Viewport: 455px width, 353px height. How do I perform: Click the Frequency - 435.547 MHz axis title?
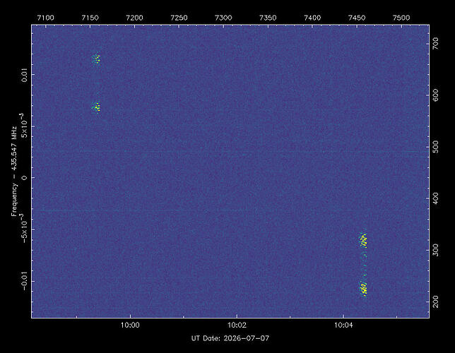coord(14,171)
